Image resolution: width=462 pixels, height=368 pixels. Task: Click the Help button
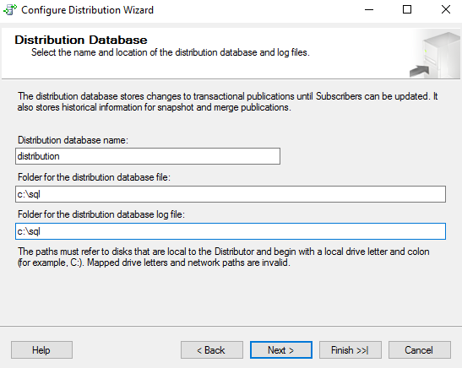(41, 350)
